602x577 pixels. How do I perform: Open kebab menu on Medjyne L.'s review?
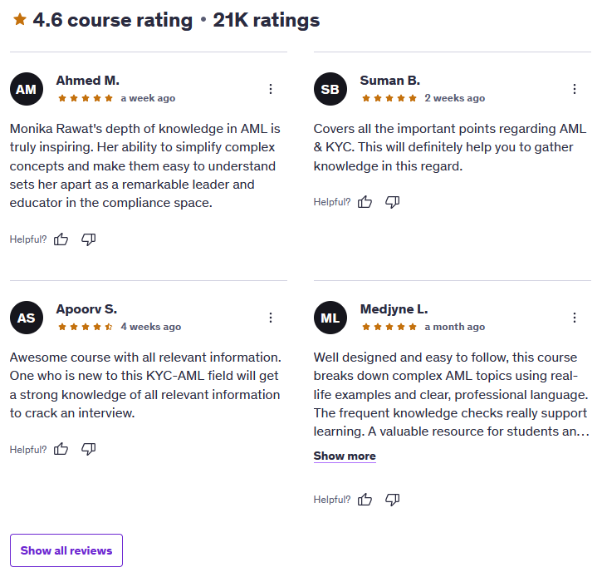pyautogui.click(x=575, y=318)
